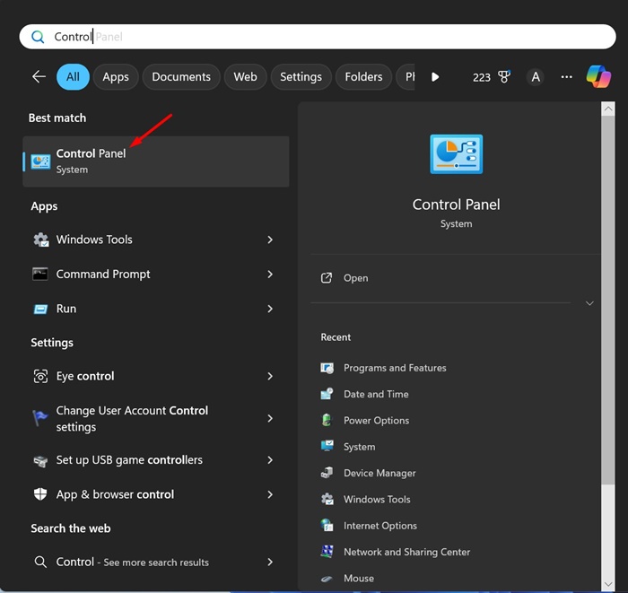
Task: Show more filters with the play arrow
Action: click(x=435, y=76)
